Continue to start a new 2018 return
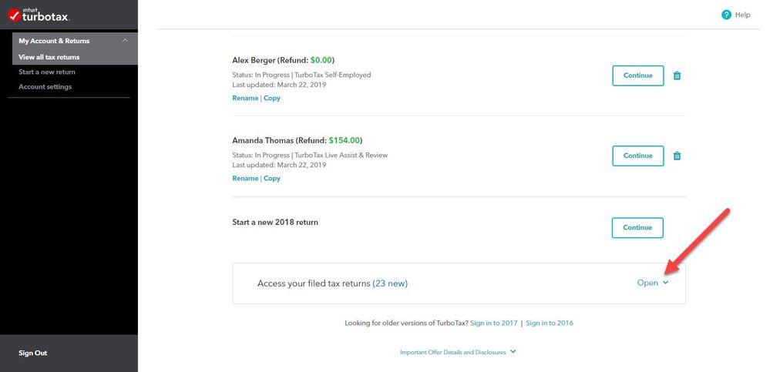This screenshot has height=372, width=770. coord(637,228)
